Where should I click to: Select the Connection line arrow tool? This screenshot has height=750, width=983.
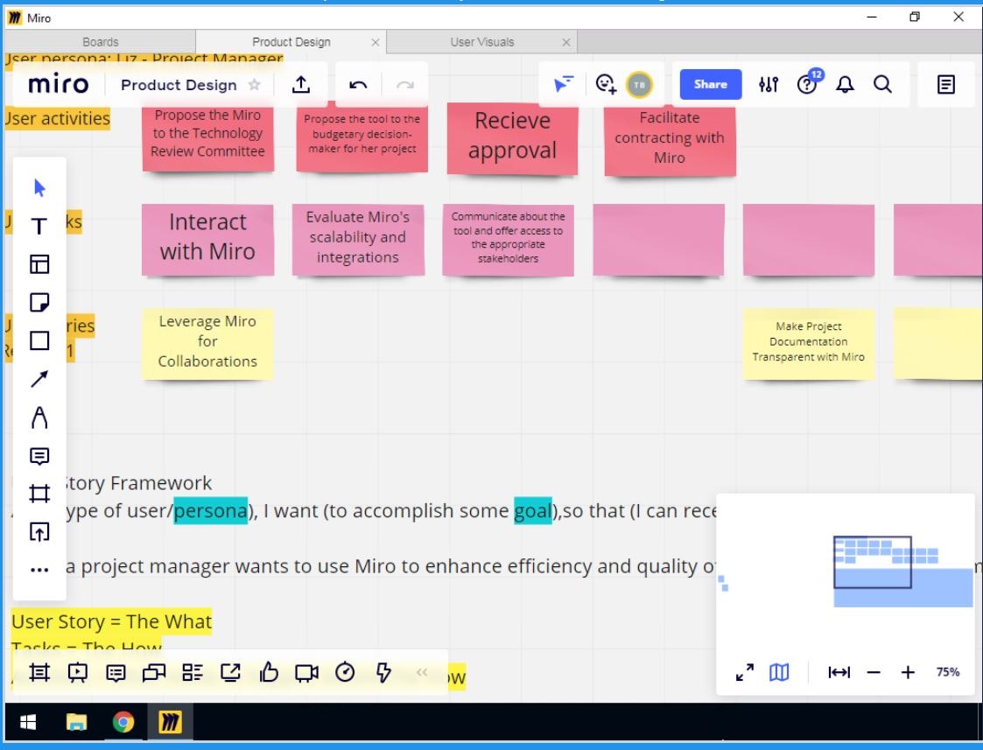point(39,379)
